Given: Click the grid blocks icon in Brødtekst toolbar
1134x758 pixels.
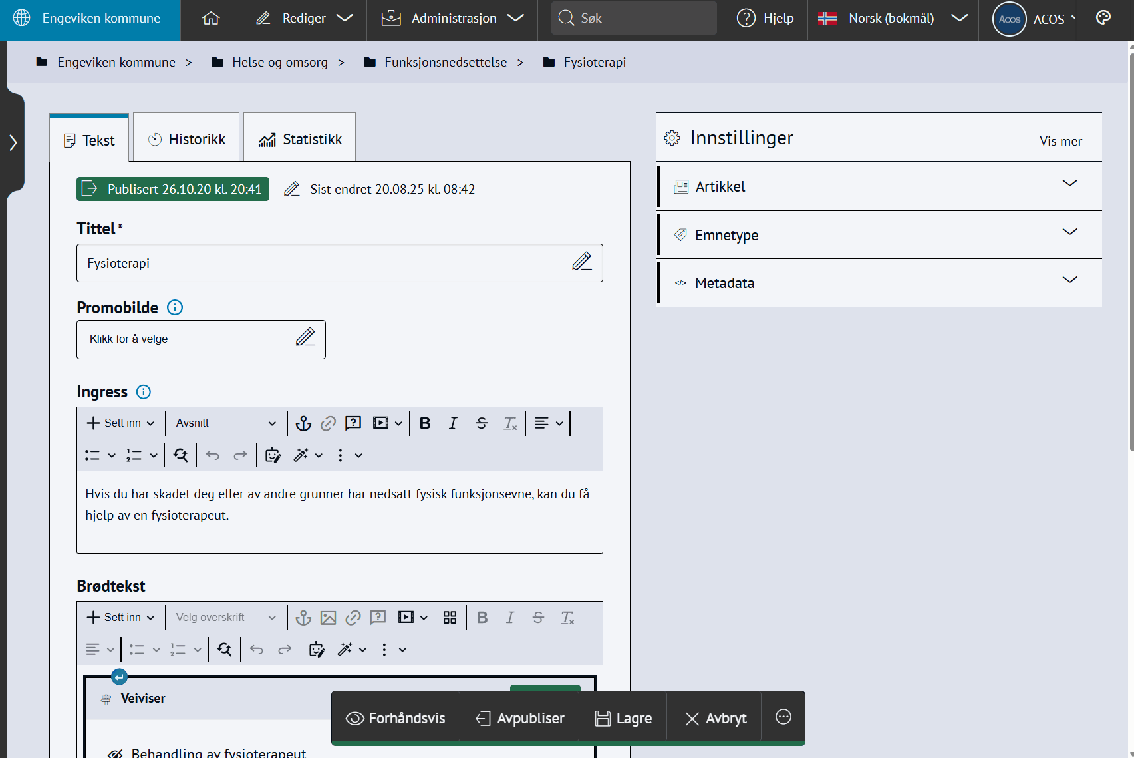Looking at the screenshot, I should [x=450, y=618].
